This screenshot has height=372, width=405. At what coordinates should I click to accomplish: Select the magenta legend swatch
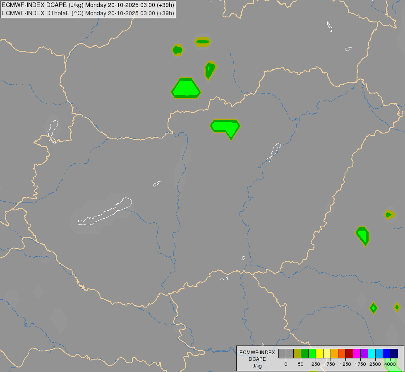click(x=357, y=353)
